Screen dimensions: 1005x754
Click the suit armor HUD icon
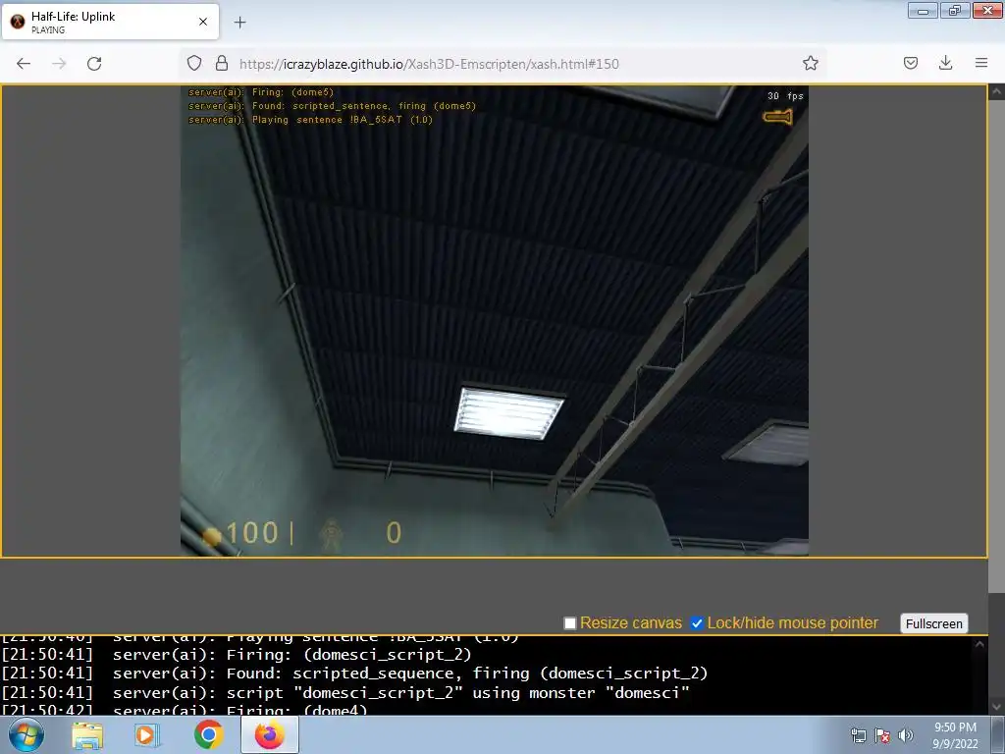(332, 534)
